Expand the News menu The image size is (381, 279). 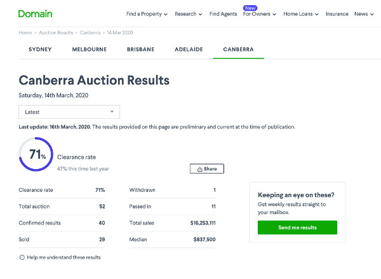click(364, 14)
